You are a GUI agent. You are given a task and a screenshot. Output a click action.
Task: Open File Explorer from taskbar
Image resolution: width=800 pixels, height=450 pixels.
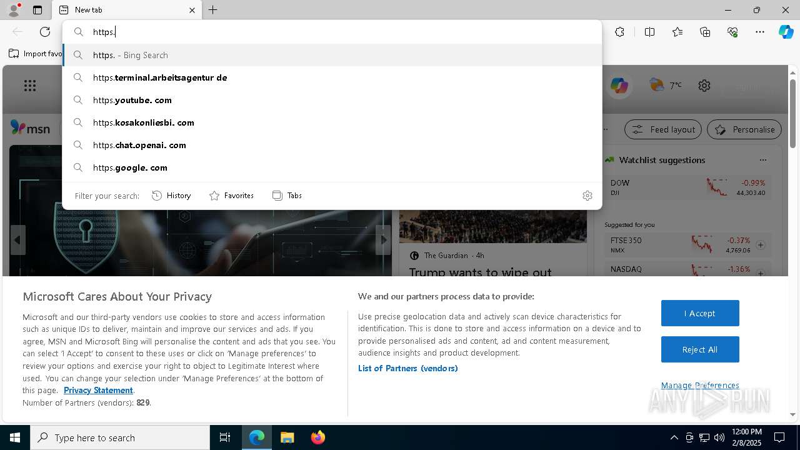[x=287, y=437]
